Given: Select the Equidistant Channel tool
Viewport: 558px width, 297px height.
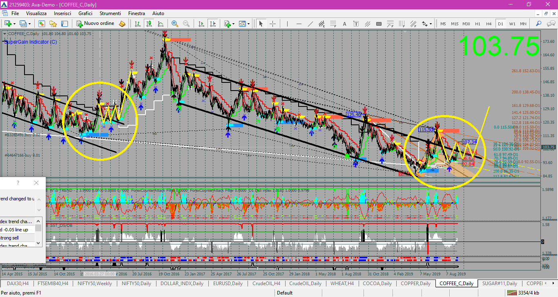Looking at the screenshot, I should click(321, 24).
